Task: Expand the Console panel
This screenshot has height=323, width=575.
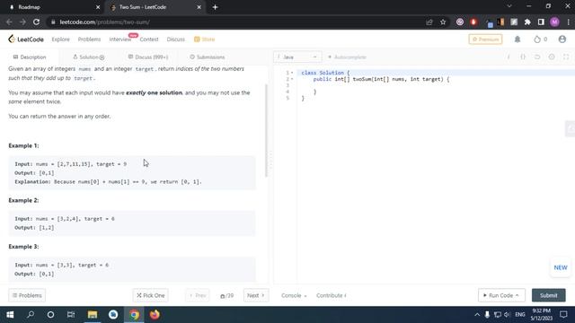Action: (294, 295)
